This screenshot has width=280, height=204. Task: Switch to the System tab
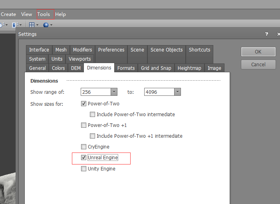pos(37,59)
